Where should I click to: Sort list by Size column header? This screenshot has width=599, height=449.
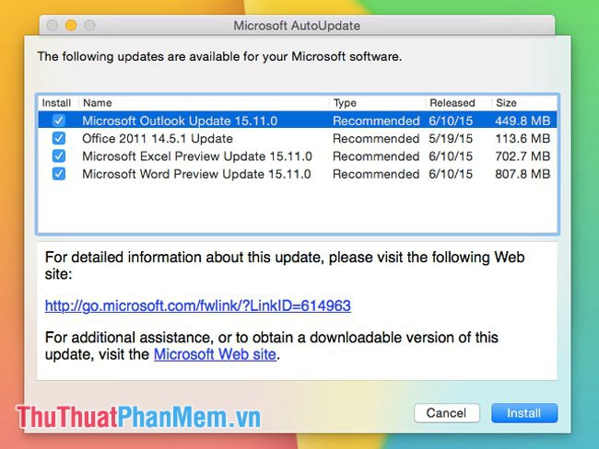524,103
